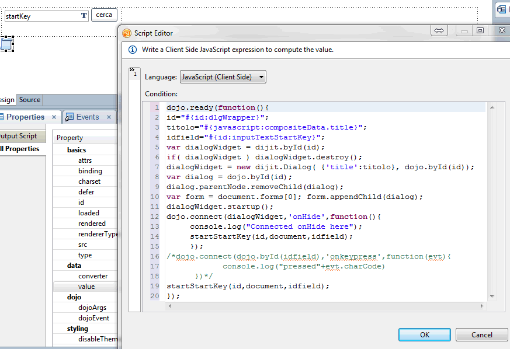Switch to the Design tab

[7, 100]
